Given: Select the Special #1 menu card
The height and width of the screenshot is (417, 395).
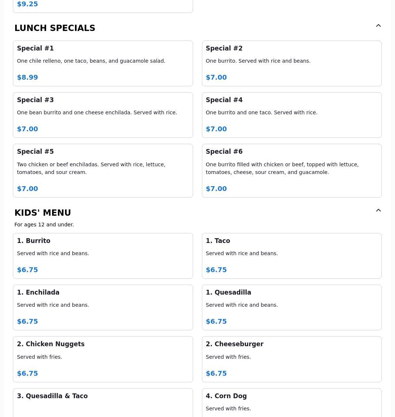Looking at the screenshot, I should 103,63.
